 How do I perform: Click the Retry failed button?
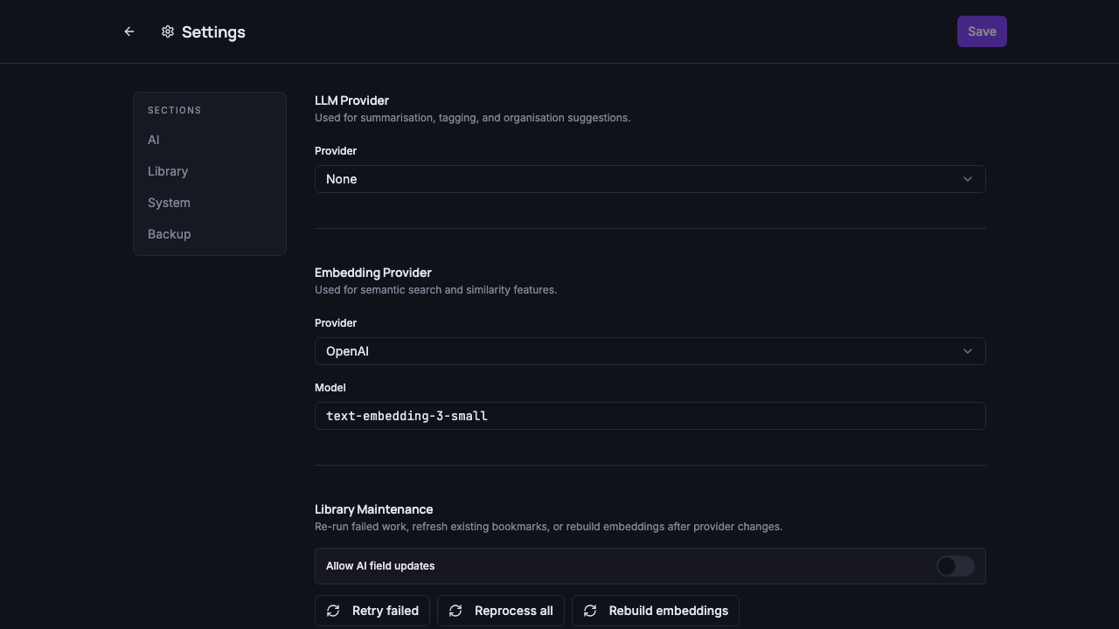(x=372, y=611)
